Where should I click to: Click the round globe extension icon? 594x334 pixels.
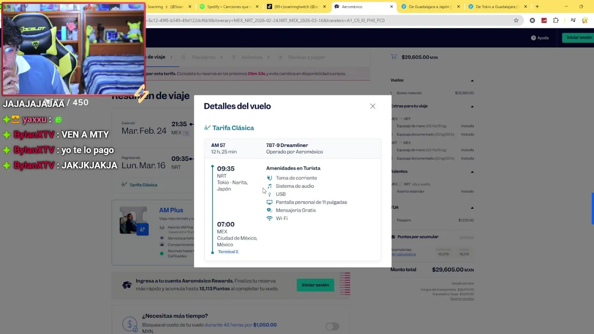[532, 20]
